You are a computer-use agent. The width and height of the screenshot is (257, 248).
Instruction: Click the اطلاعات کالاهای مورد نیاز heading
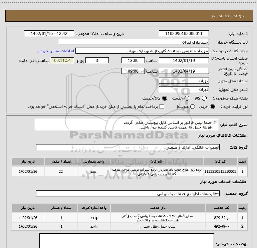point(223,135)
